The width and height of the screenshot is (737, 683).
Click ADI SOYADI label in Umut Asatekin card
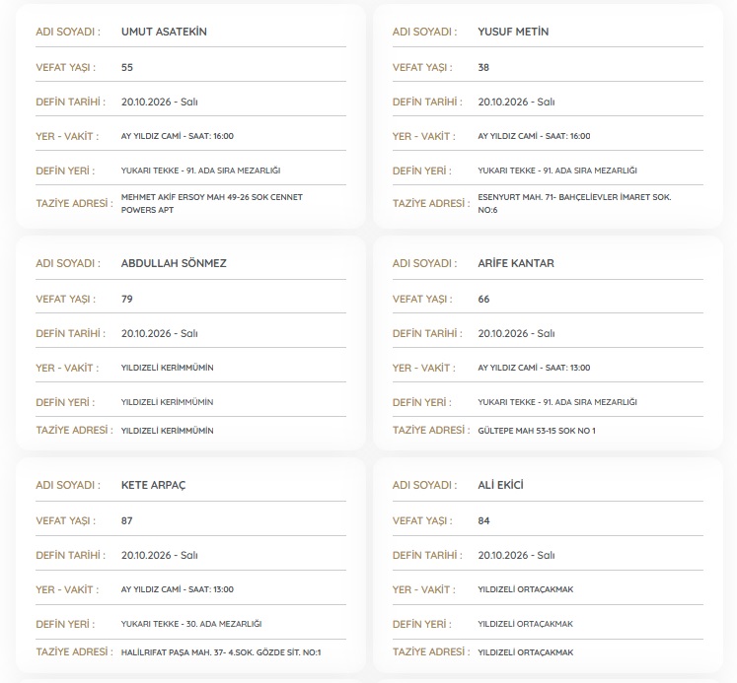(68, 32)
